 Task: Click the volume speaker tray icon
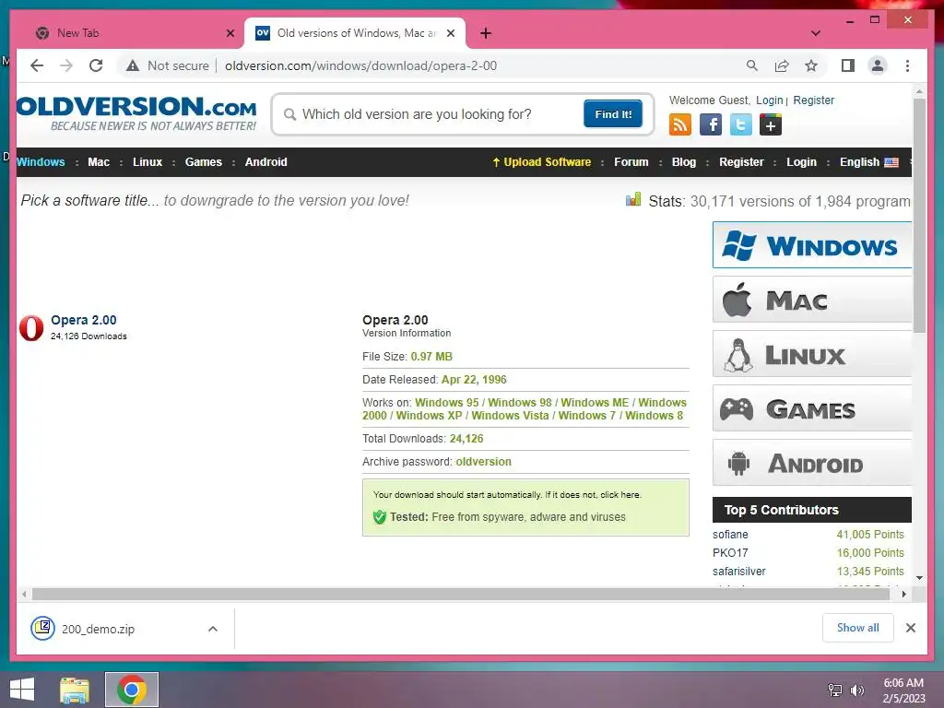856,690
